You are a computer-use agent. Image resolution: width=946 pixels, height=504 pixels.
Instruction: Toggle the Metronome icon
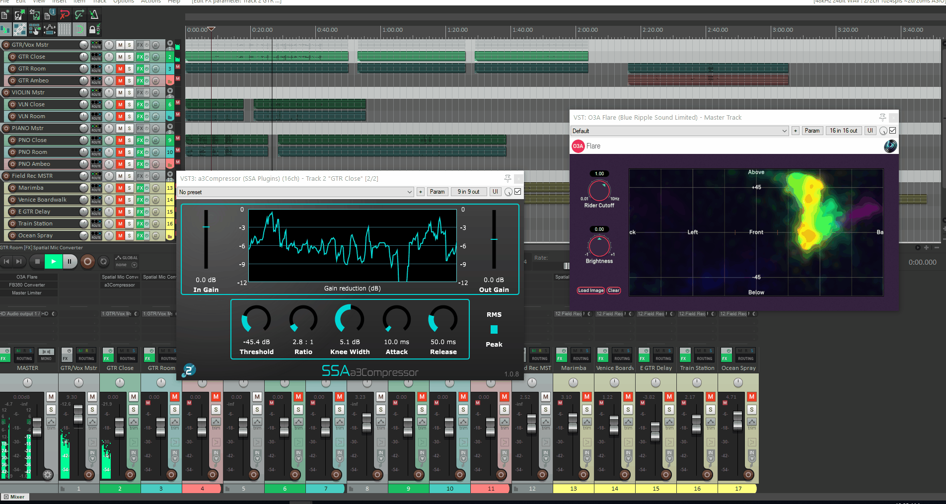coord(94,15)
